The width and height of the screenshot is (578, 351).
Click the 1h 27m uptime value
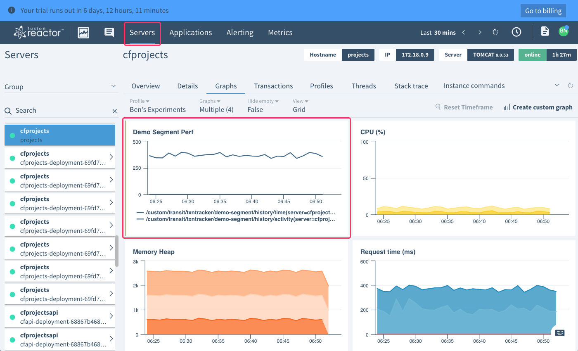click(x=561, y=55)
